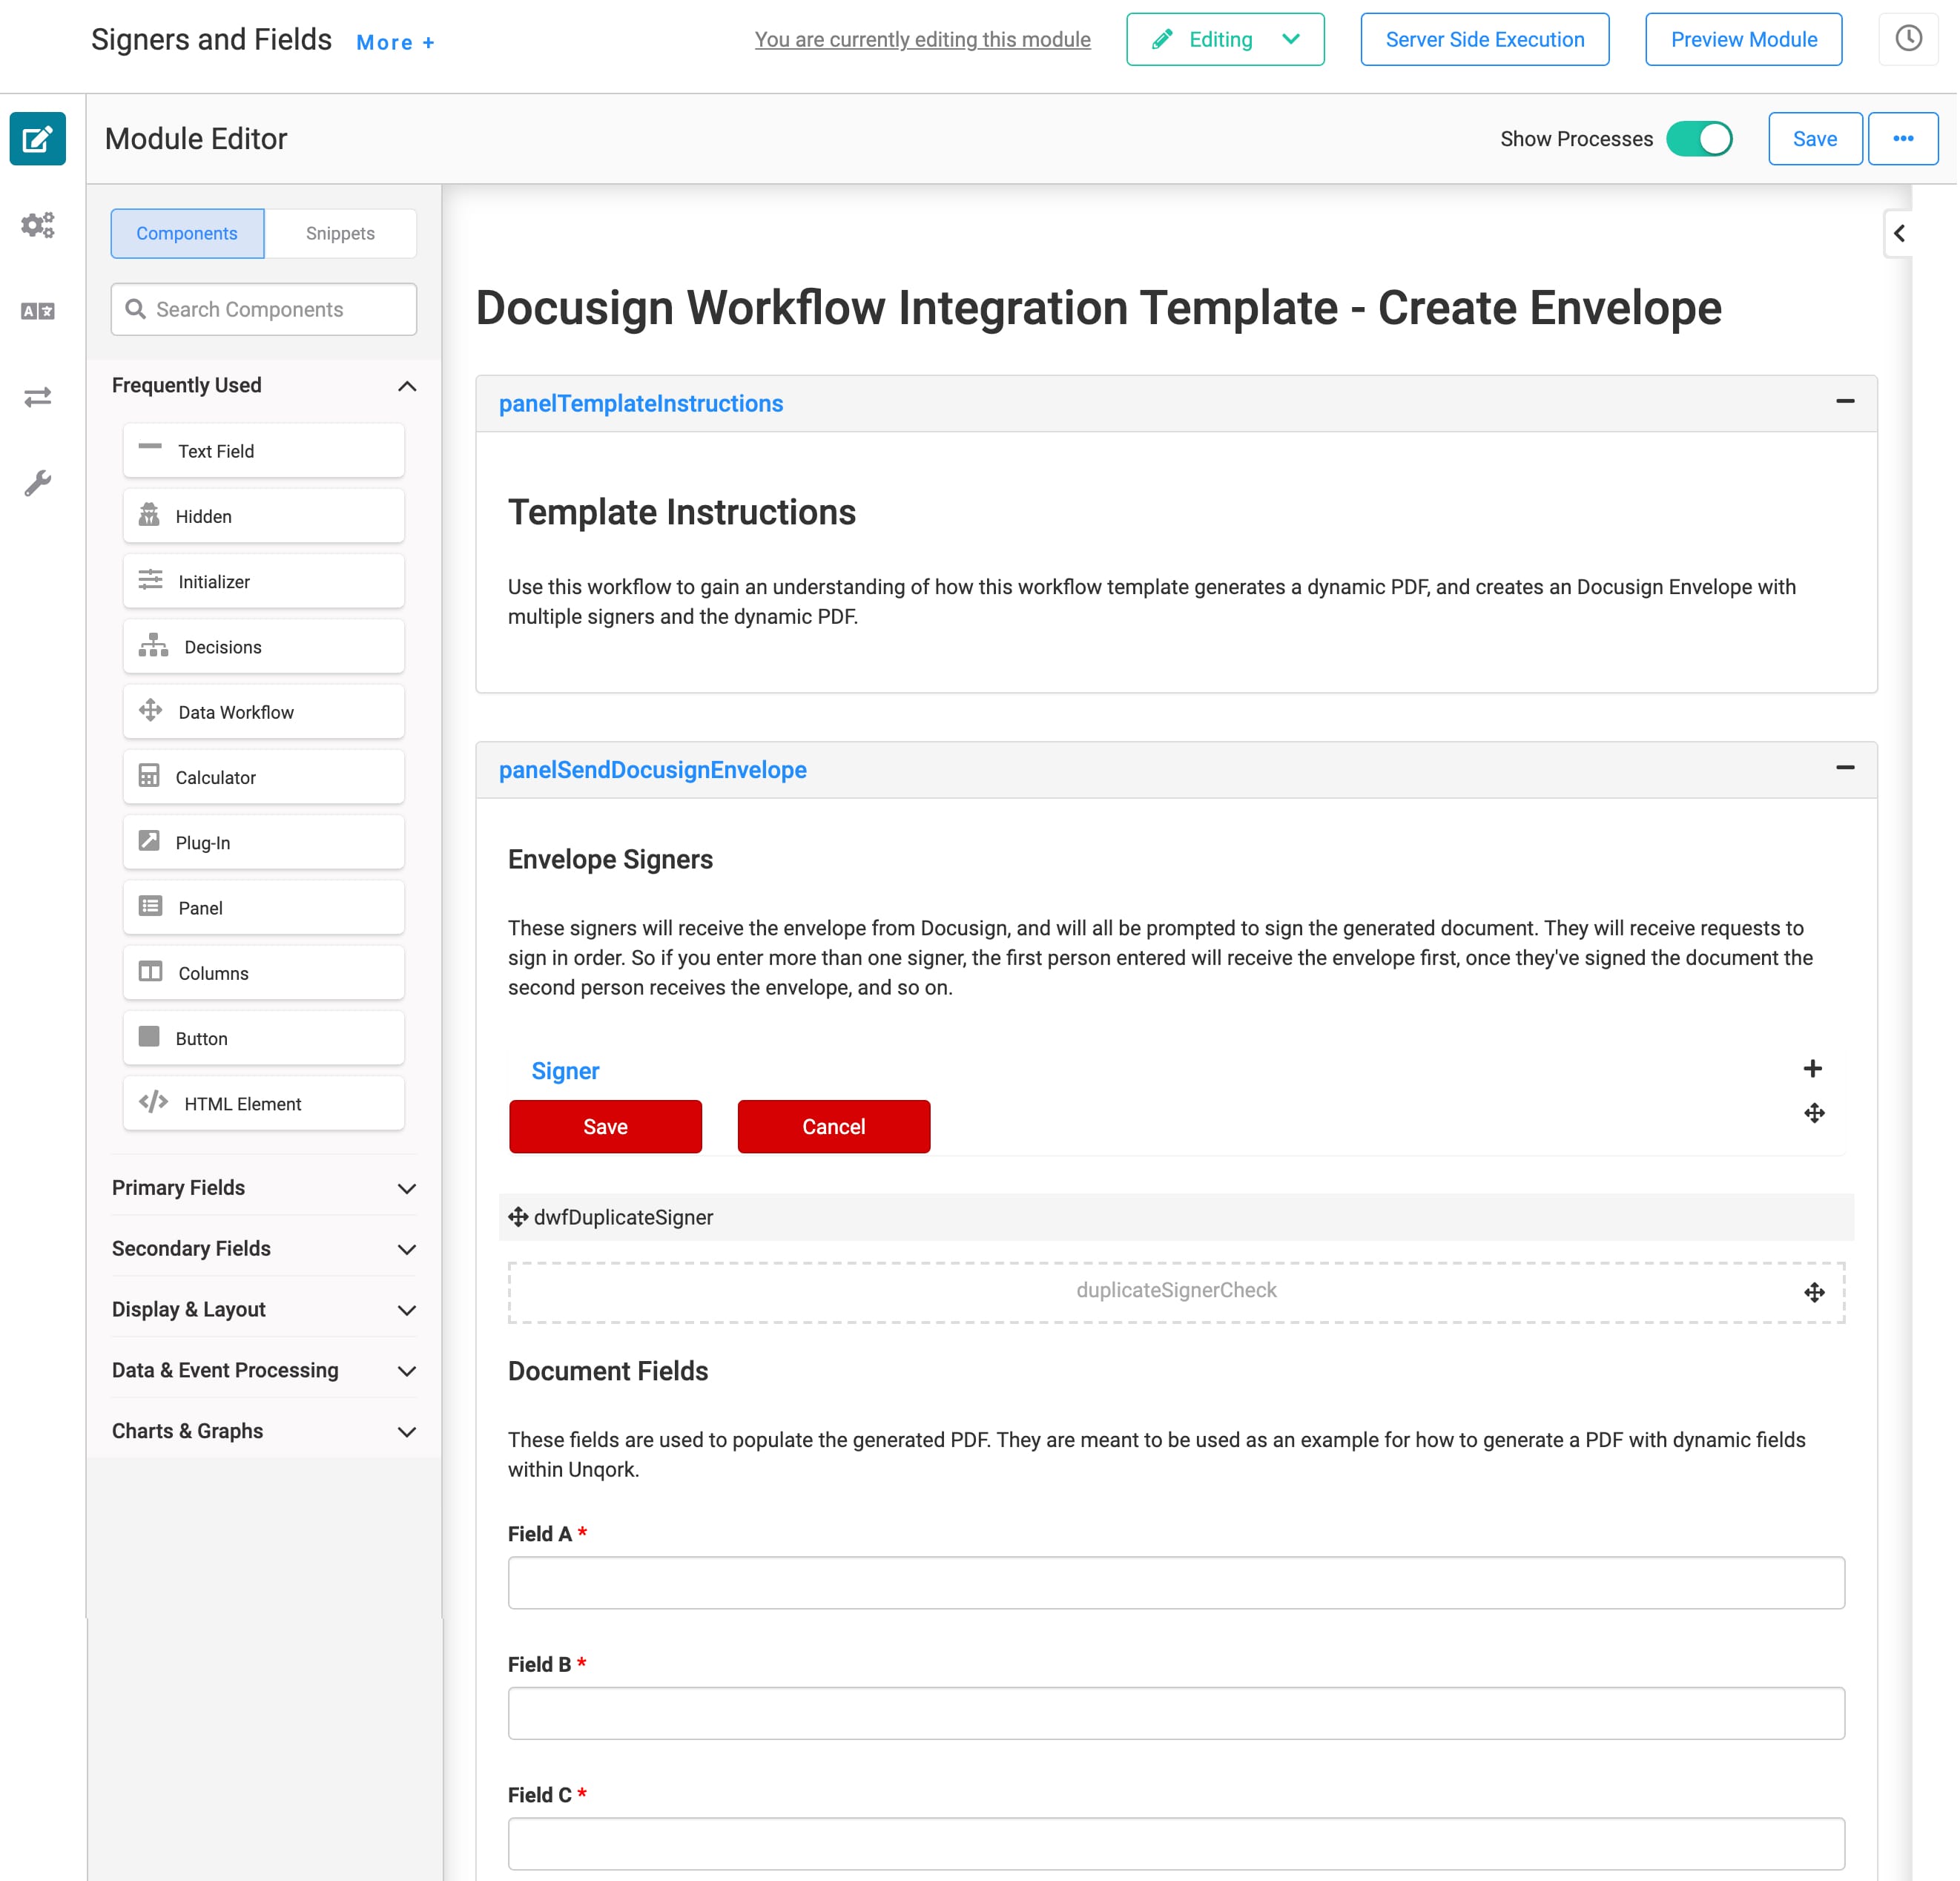Select the Panel component
The image size is (1960, 1881).
point(264,908)
